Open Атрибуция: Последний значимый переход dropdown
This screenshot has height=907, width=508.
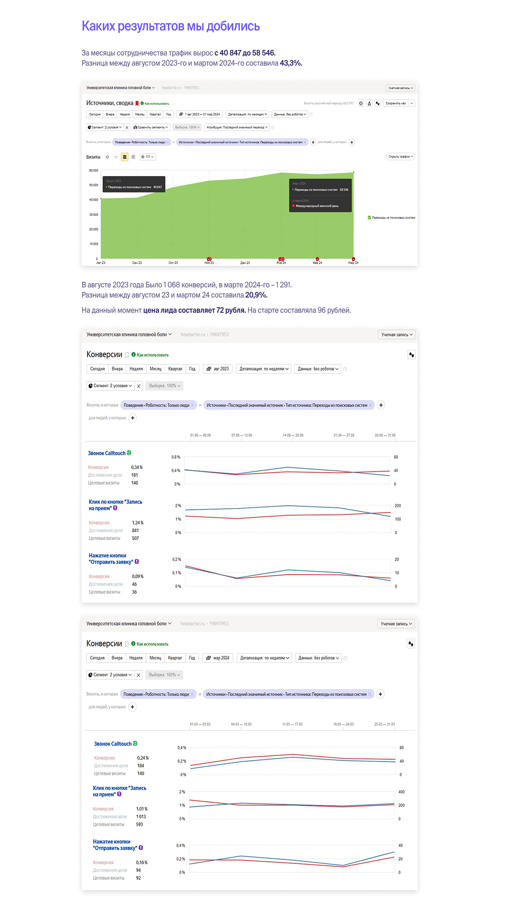pos(237,127)
